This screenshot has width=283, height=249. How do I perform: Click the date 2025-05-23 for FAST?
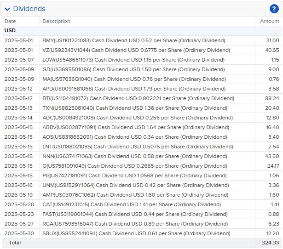tap(19, 214)
